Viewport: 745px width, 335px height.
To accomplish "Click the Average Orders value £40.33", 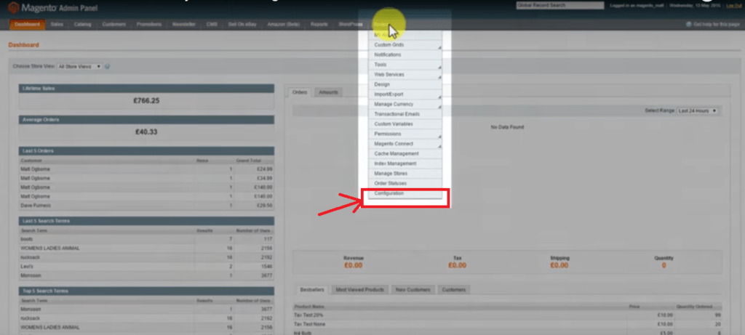I will pos(146,132).
